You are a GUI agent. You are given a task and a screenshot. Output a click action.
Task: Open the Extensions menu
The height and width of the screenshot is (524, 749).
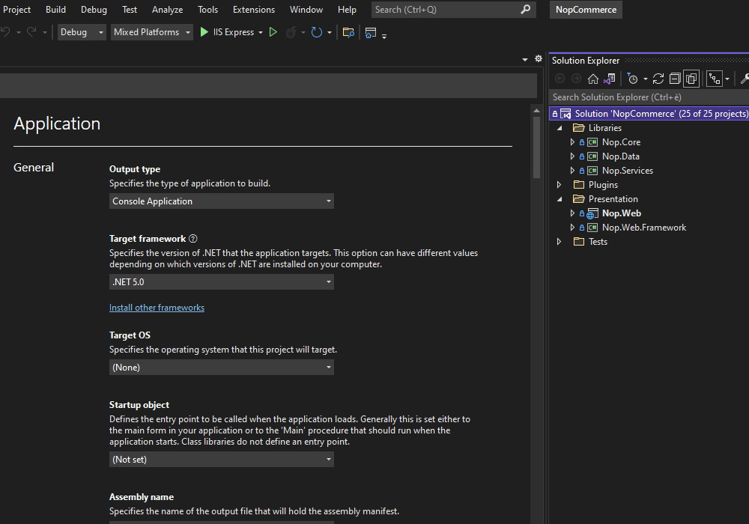(x=254, y=10)
